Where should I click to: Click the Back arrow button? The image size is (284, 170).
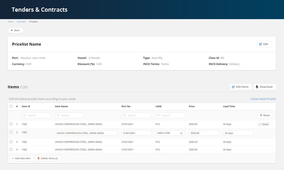click(x=16, y=30)
